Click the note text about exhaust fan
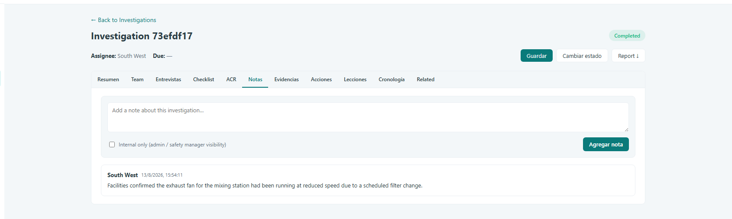Image resolution: width=732 pixels, height=219 pixels. (x=265, y=186)
